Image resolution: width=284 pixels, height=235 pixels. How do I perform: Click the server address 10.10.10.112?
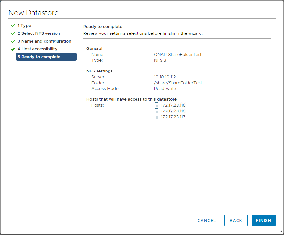tap(165, 77)
